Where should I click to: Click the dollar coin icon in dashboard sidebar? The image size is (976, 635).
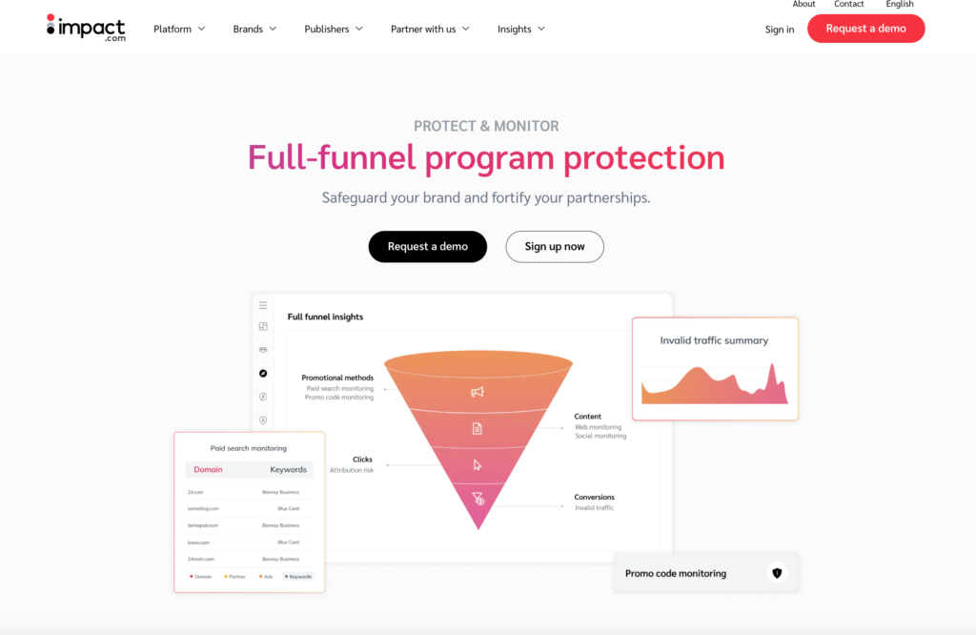pos(263,397)
